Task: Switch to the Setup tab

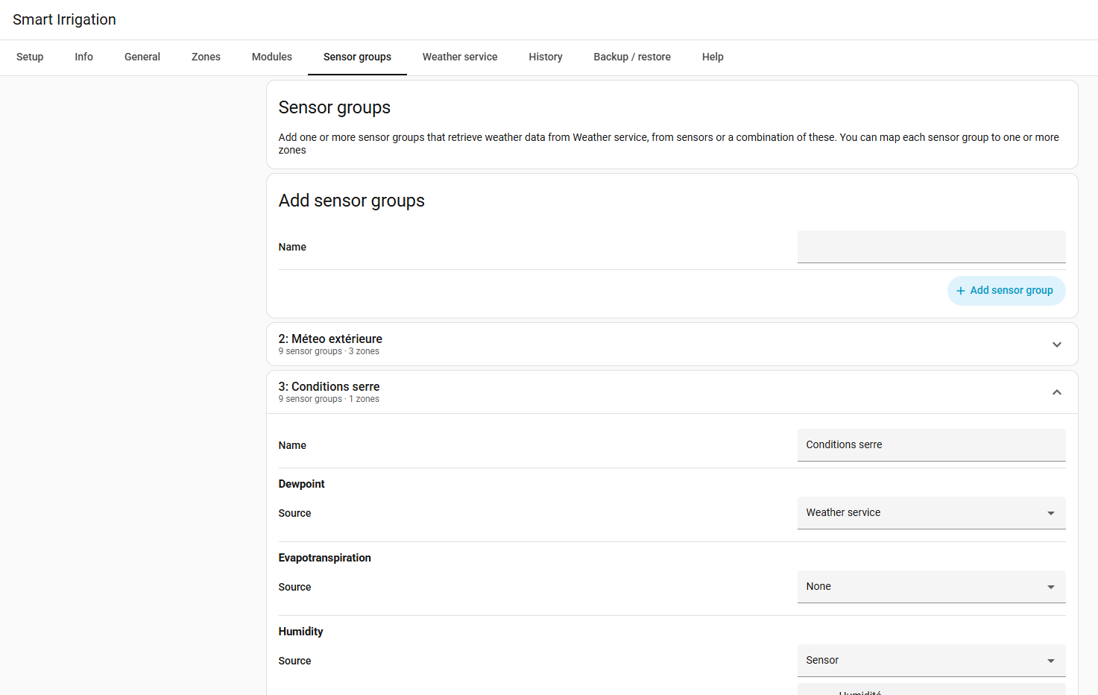Action: [30, 57]
